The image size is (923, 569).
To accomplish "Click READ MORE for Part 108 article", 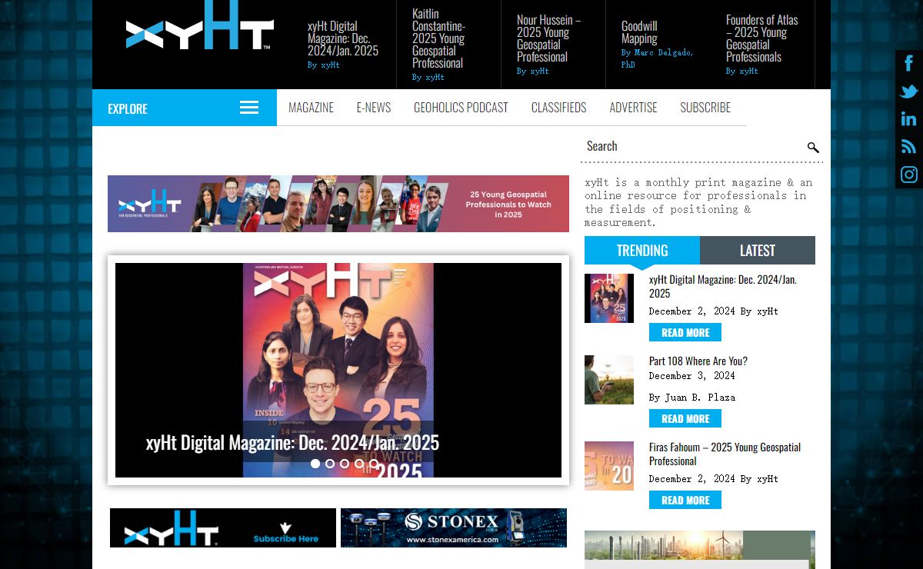I will pos(685,418).
